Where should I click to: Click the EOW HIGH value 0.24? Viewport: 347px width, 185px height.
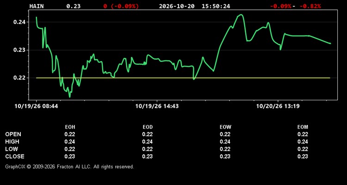(225, 142)
